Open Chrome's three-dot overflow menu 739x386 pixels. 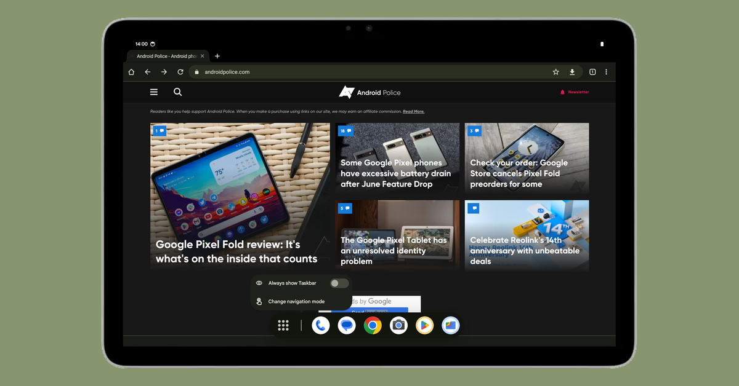coord(607,72)
